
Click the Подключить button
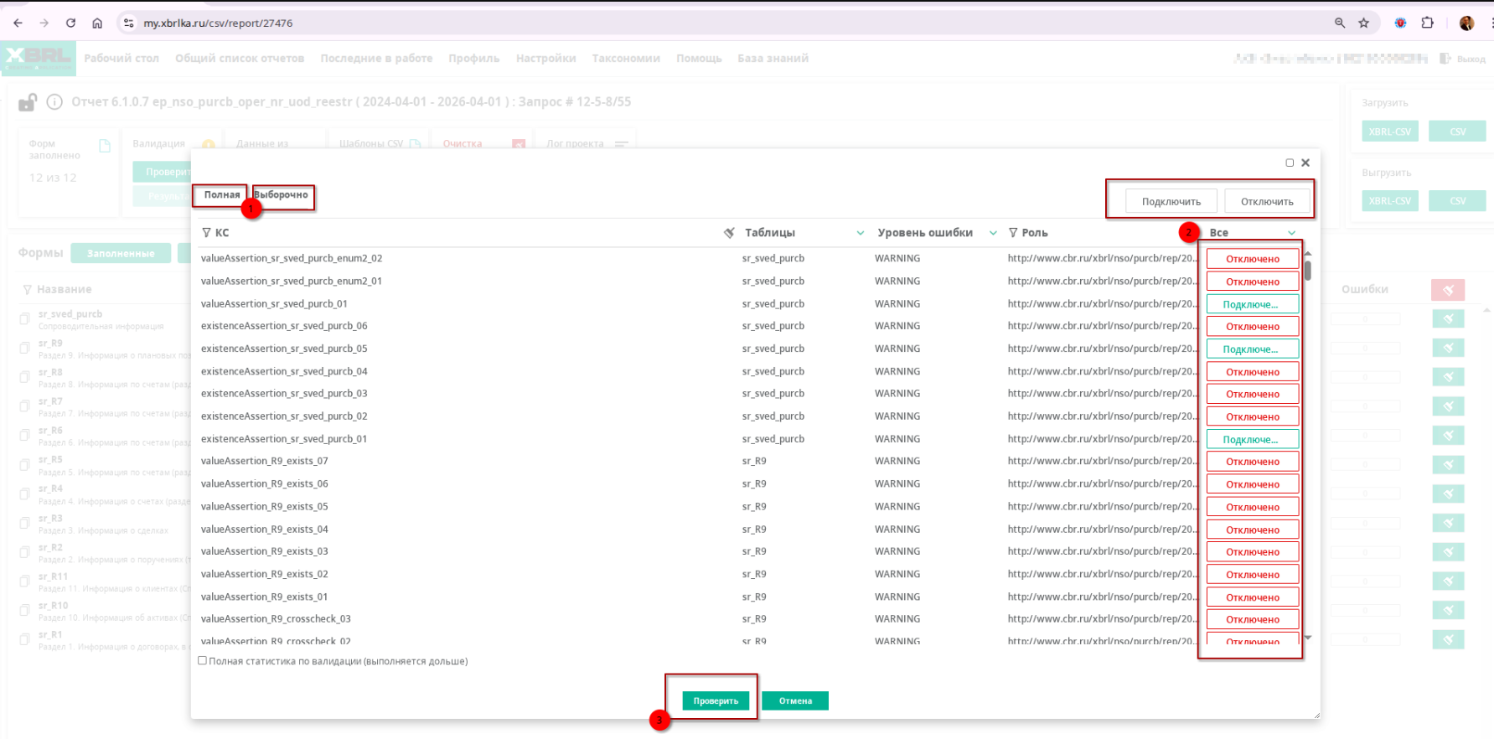(1171, 202)
